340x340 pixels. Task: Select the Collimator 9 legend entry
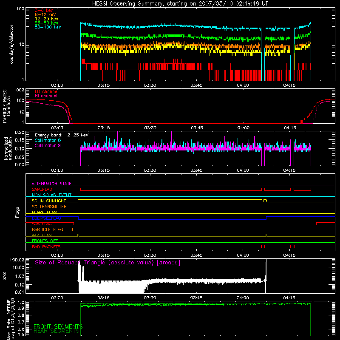click(x=48, y=145)
